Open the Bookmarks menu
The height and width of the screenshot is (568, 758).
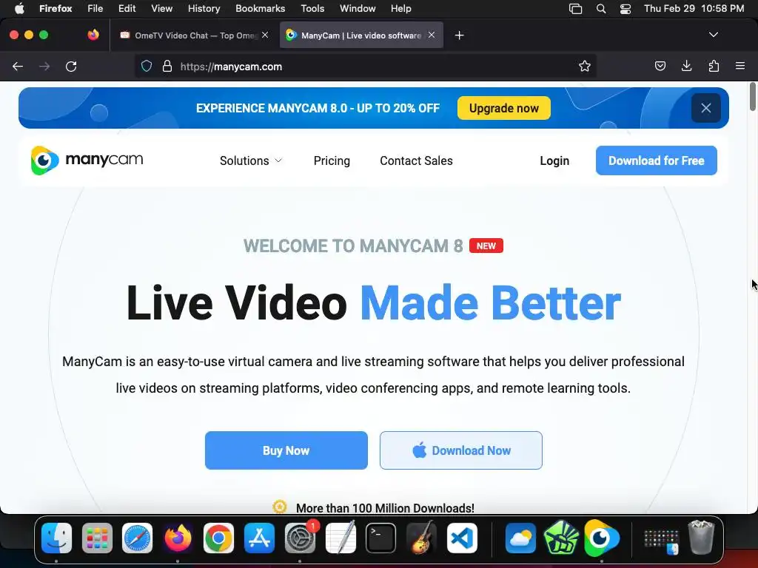260,9
